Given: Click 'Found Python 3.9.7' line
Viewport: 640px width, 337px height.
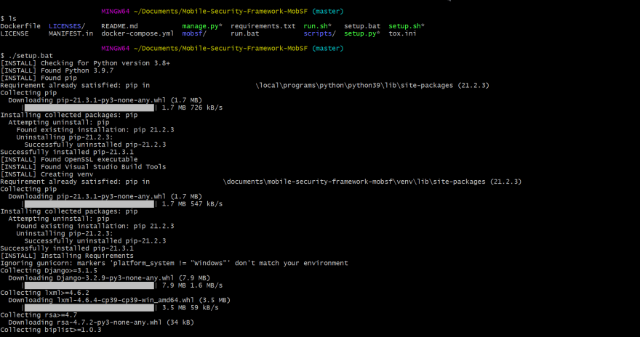Looking at the screenshot, I should pos(57,70).
